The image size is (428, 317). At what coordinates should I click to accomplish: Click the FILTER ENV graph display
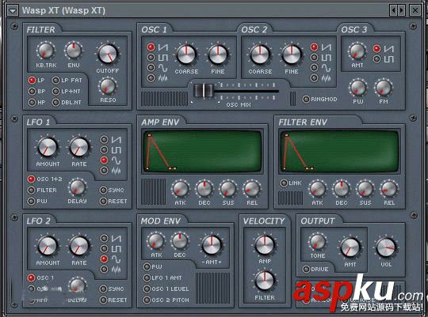pos(339,152)
